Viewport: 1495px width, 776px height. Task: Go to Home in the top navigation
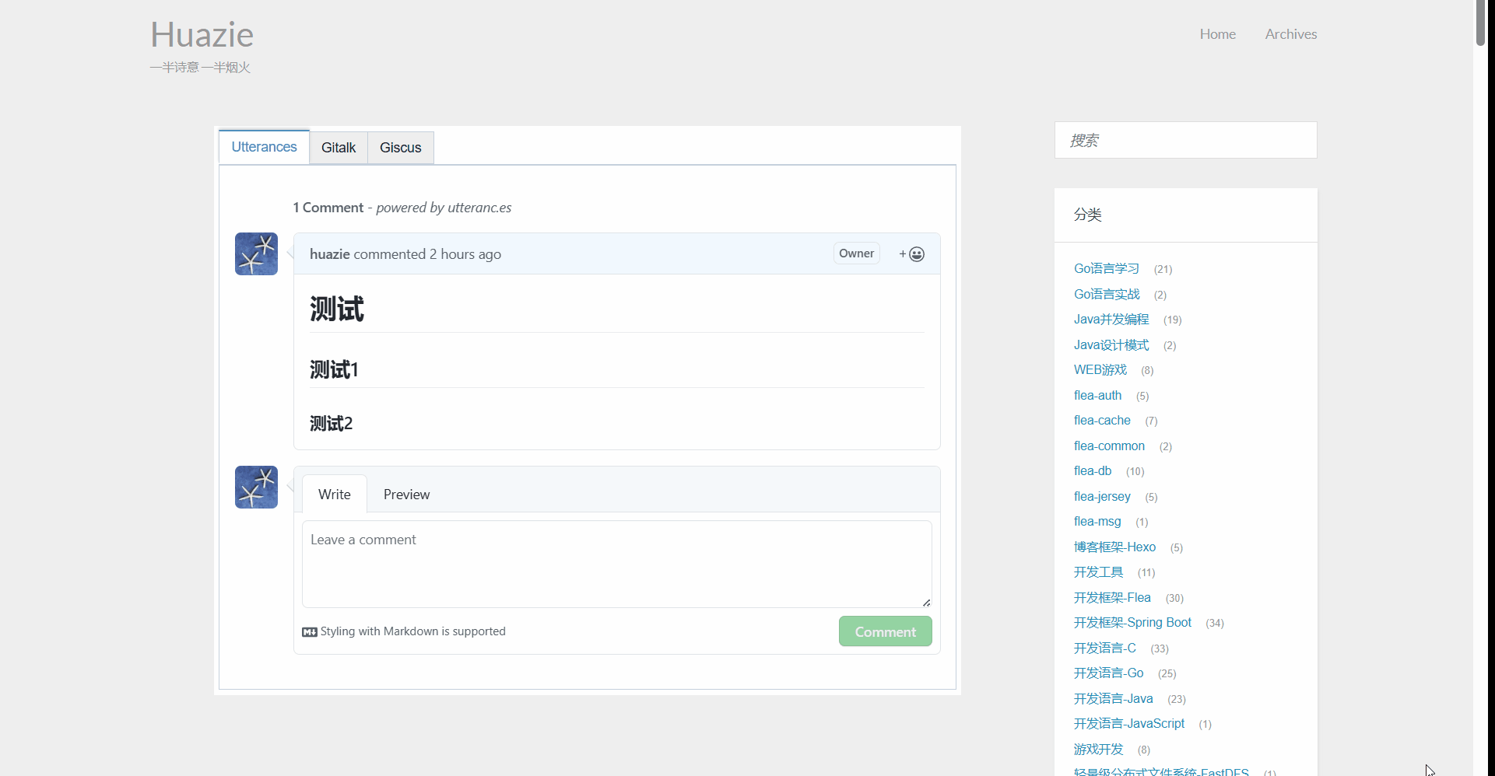click(1217, 34)
